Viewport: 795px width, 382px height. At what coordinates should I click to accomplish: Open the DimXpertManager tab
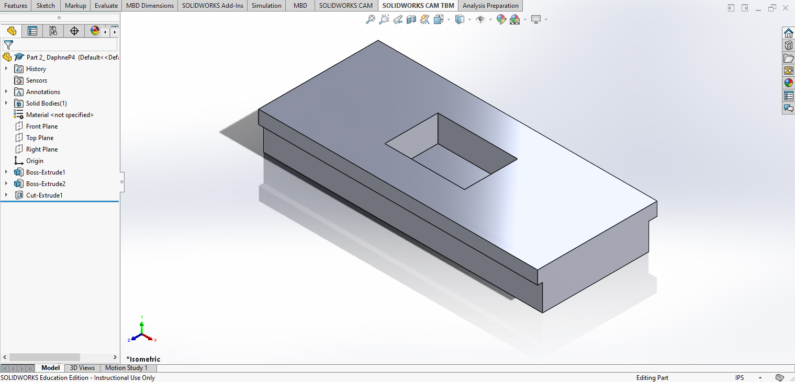(x=74, y=31)
